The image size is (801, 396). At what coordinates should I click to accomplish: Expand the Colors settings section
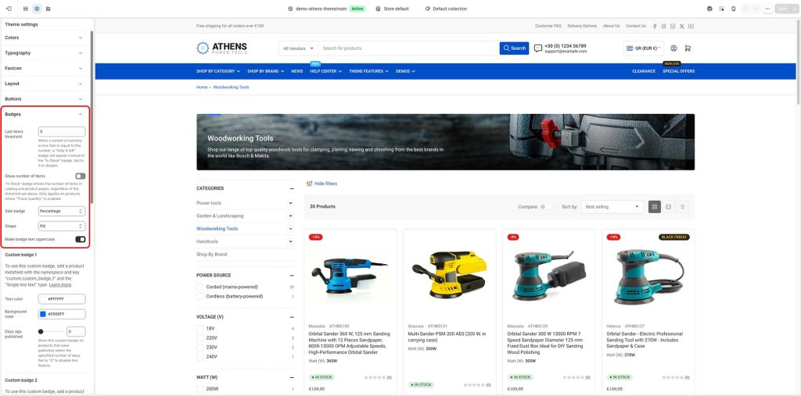44,37
